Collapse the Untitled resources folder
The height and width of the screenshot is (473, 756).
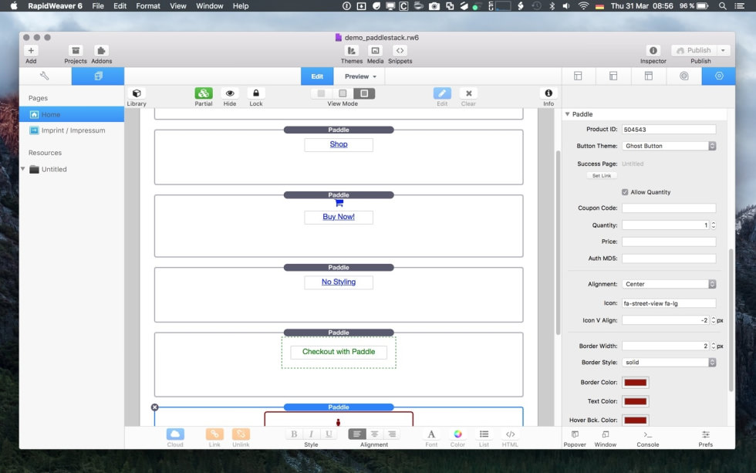[x=22, y=169]
